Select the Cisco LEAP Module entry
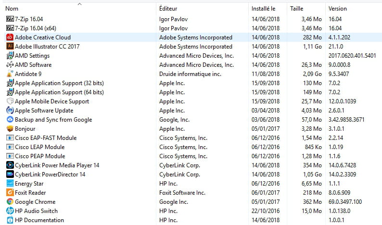Image resolution: width=382 pixels, height=225 pixels. (193, 147)
